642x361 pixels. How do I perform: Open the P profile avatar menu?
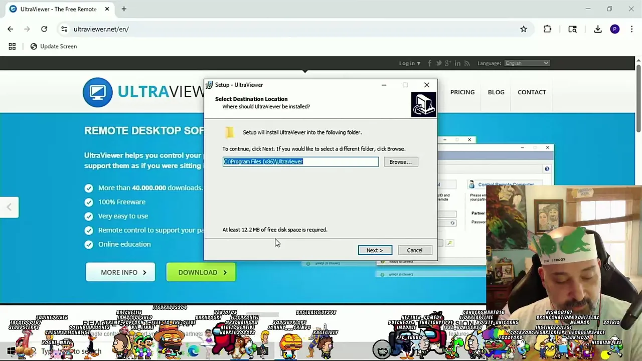tap(614, 29)
